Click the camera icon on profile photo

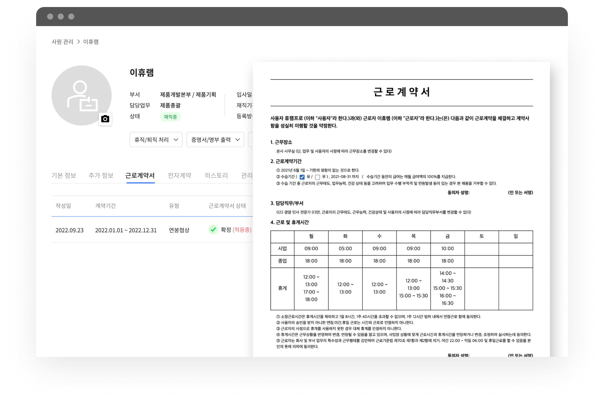pyautogui.click(x=105, y=119)
